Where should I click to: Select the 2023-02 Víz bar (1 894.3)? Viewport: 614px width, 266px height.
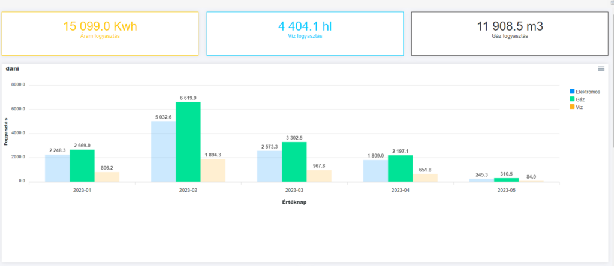(x=213, y=170)
